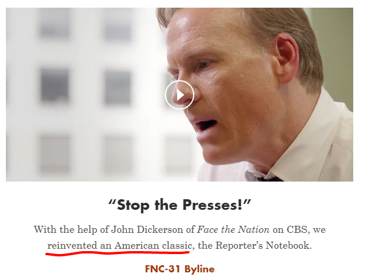Click the "Stop the Presses!" headline
Image resolution: width=365 pixels, height=280 pixels.
180,205
